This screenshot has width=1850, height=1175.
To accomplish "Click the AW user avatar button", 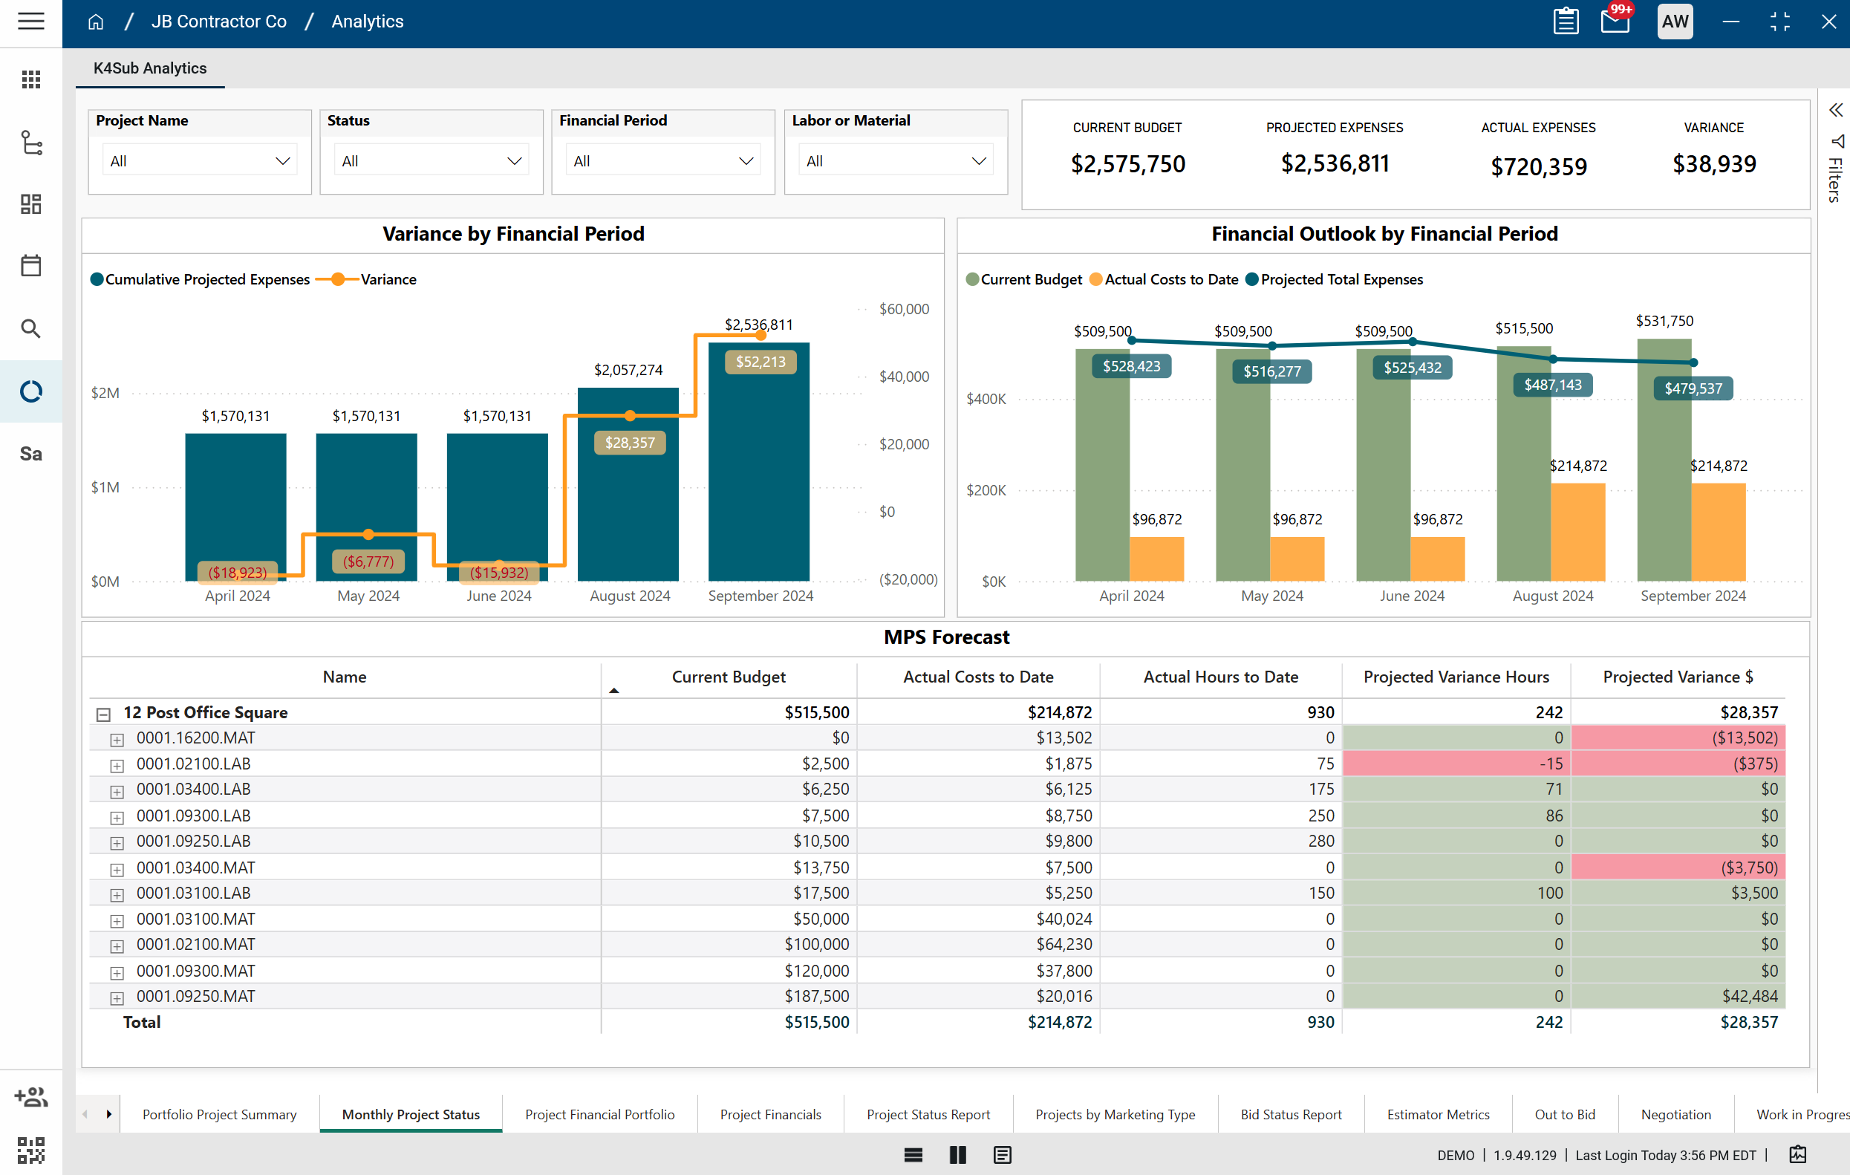I will (x=1675, y=22).
